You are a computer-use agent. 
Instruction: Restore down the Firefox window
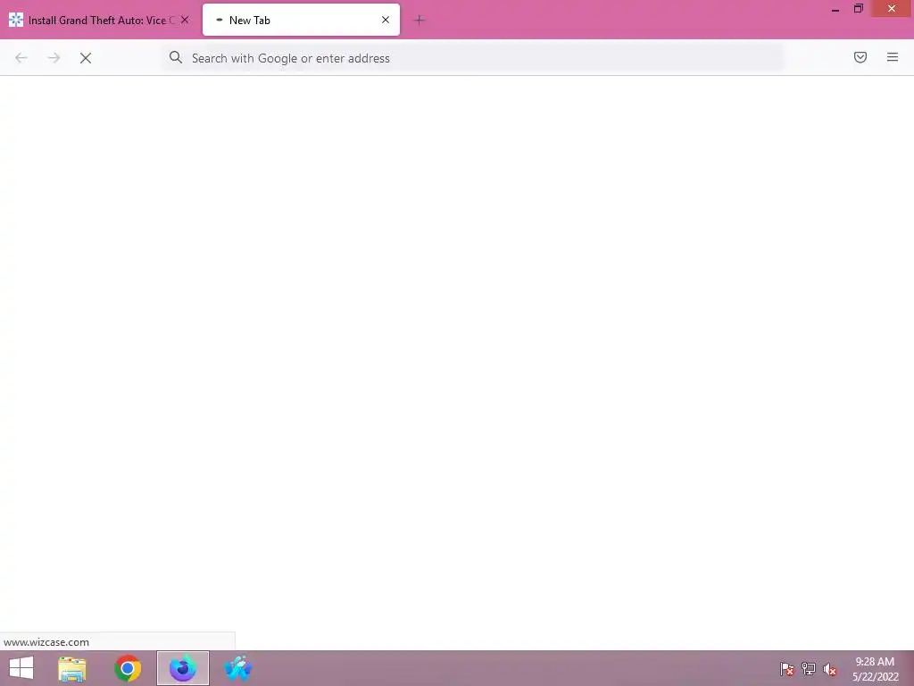coord(859,9)
